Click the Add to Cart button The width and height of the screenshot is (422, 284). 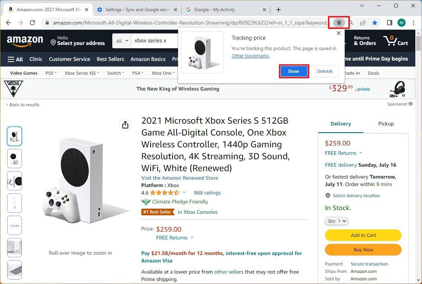click(363, 235)
